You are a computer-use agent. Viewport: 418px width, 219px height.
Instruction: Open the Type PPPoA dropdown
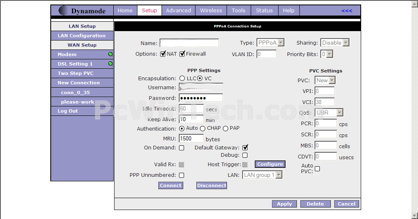pyautogui.click(x=271, y=43)
